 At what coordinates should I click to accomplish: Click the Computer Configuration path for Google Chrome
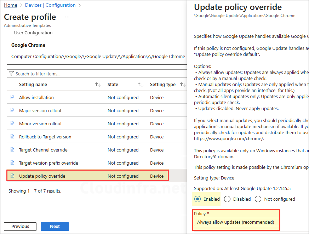click(x=98, y=57)
